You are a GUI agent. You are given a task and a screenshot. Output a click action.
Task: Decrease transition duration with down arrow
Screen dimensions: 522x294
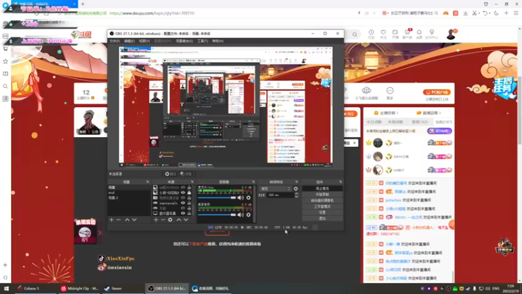pyautogui.click(x=296, y=197)
